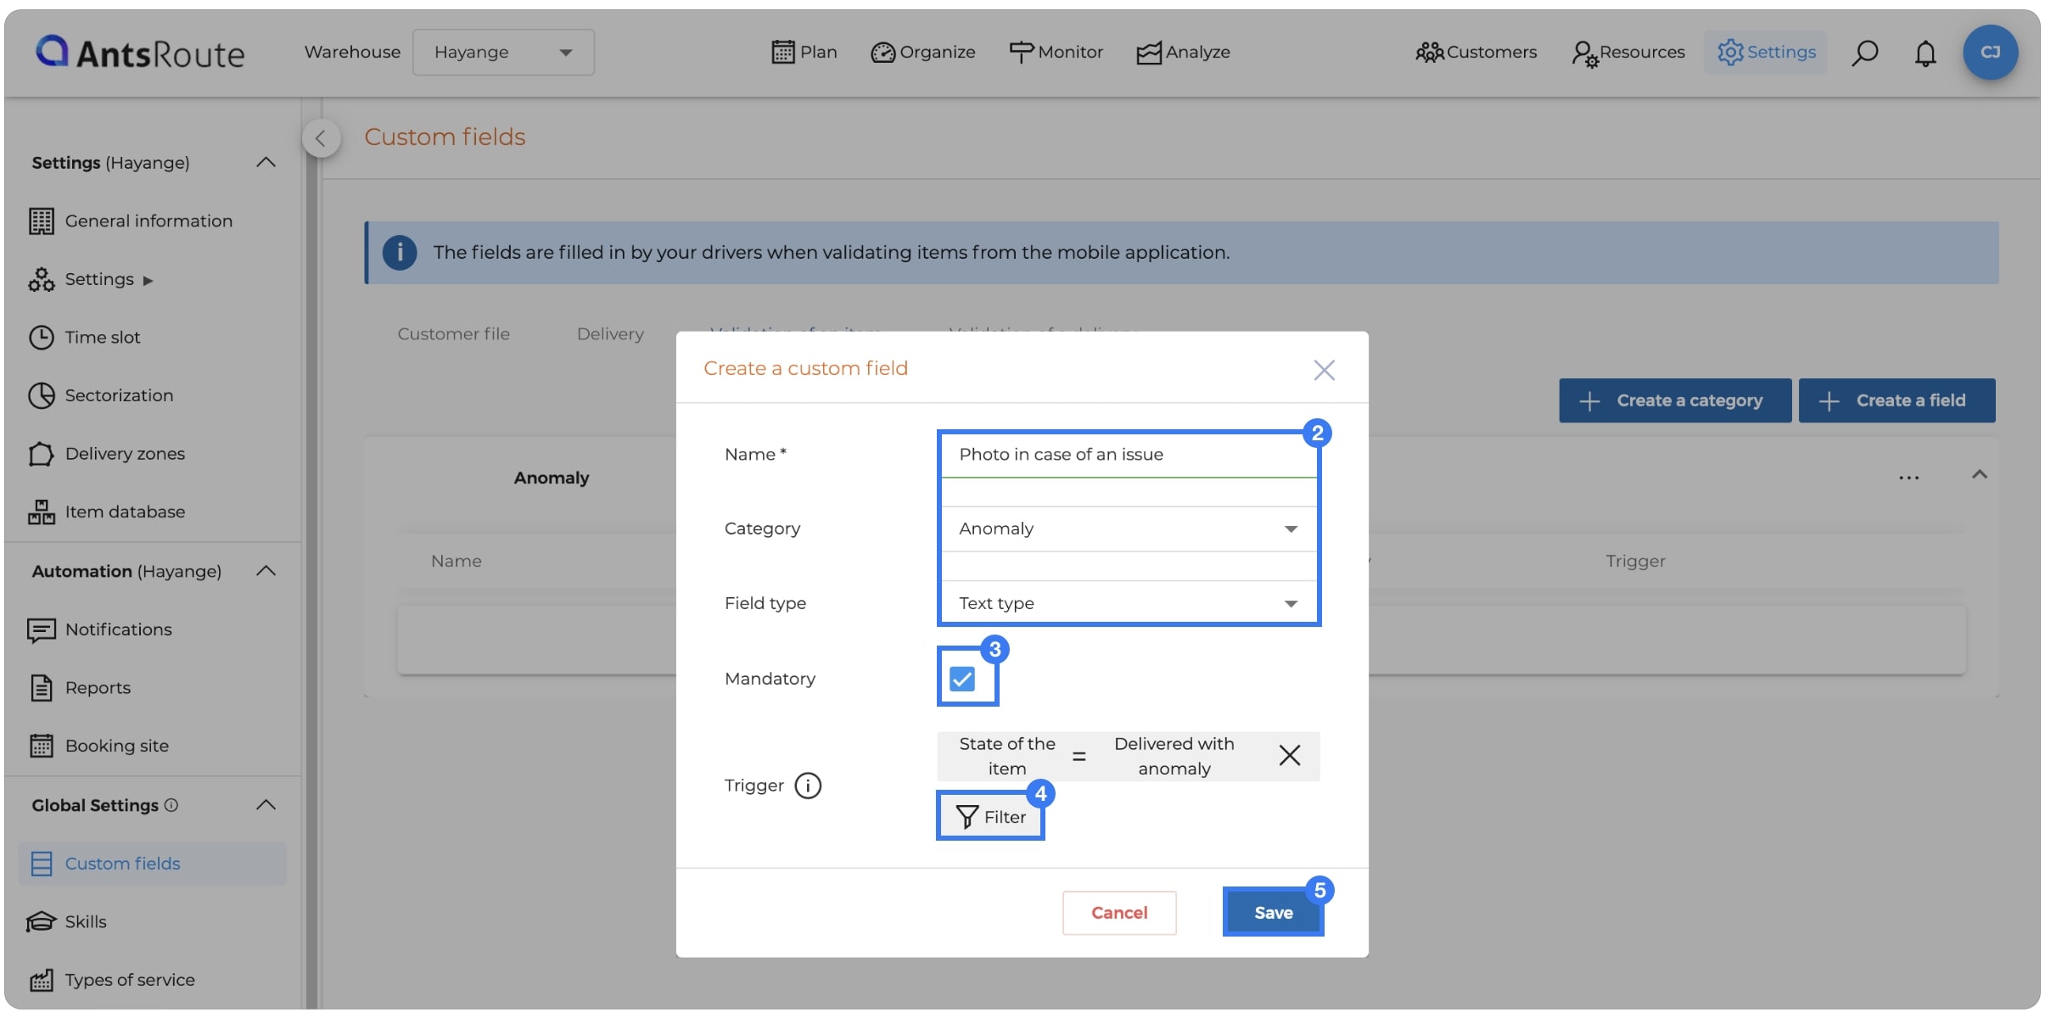2045x1018 pixels.
Task: Open General information settings
Action: point(131,221)
